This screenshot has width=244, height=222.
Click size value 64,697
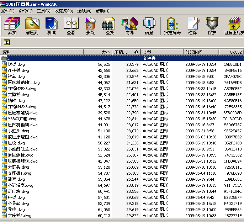[x=104, y=185]
